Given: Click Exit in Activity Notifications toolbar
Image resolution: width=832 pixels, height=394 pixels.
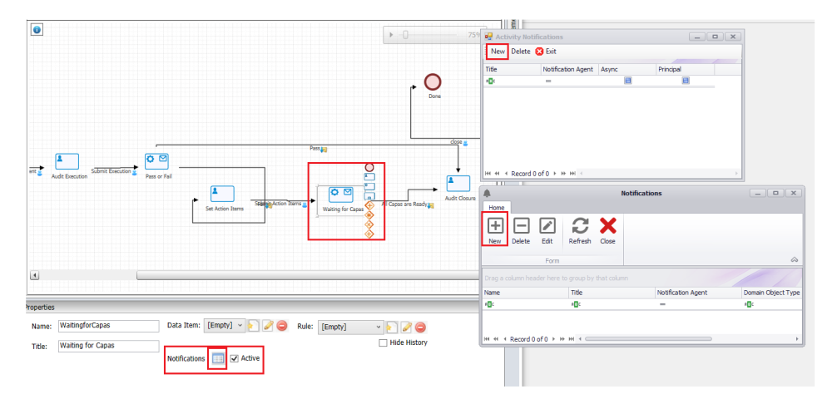Looking at the screenshot, I should click(x=546, y=52).
